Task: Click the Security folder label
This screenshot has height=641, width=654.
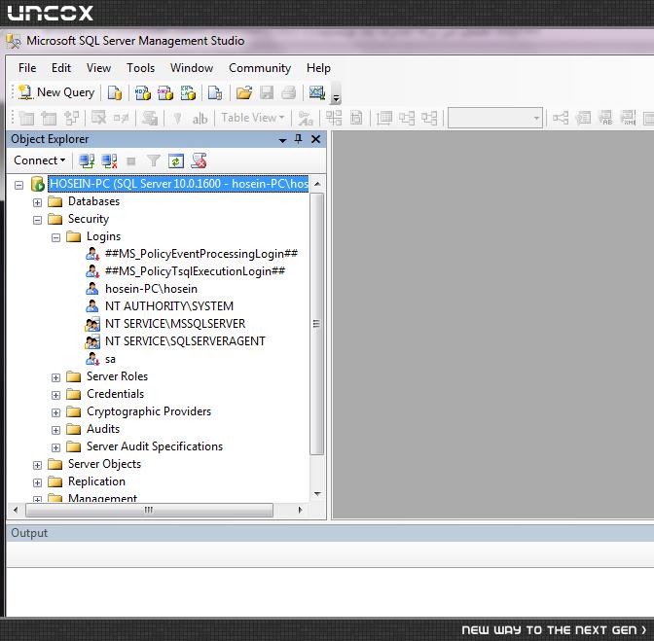Action: [x=89, y=219]
